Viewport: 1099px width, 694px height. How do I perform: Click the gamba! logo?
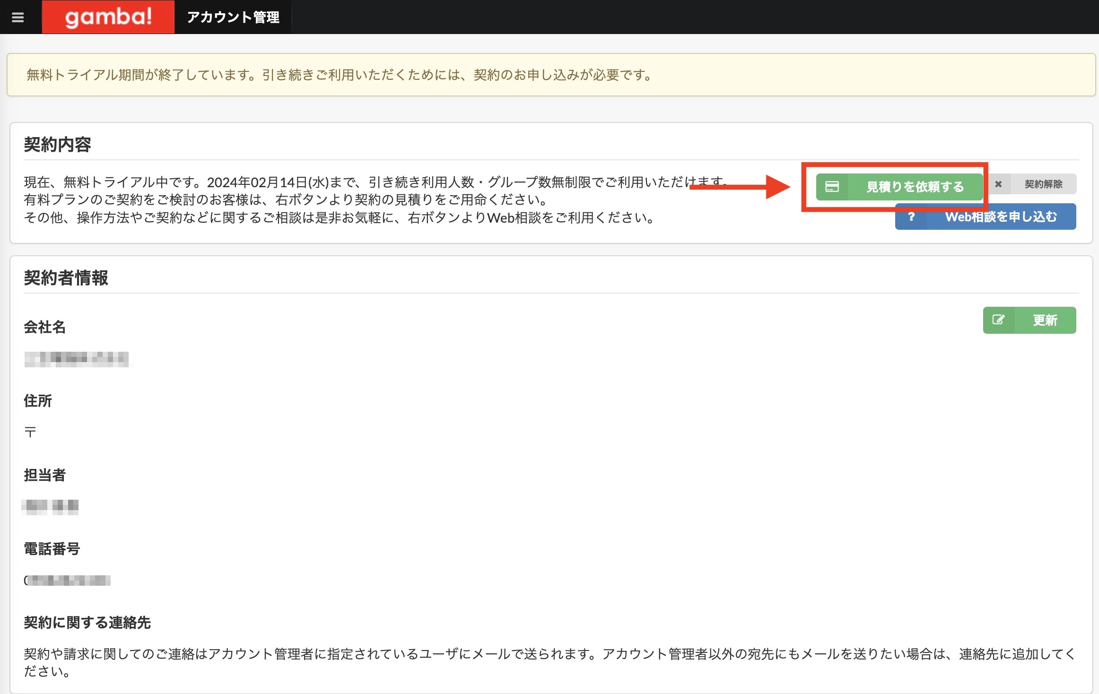[x=108, y=17]
